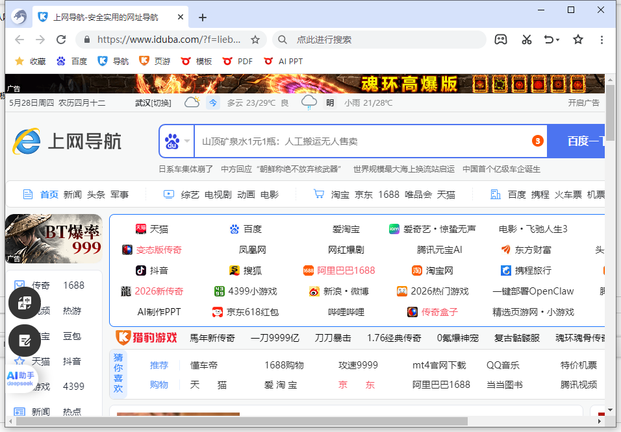Click the shopping cart category icon
Viewport: 621px width, 432px height.
click(319, 194)
